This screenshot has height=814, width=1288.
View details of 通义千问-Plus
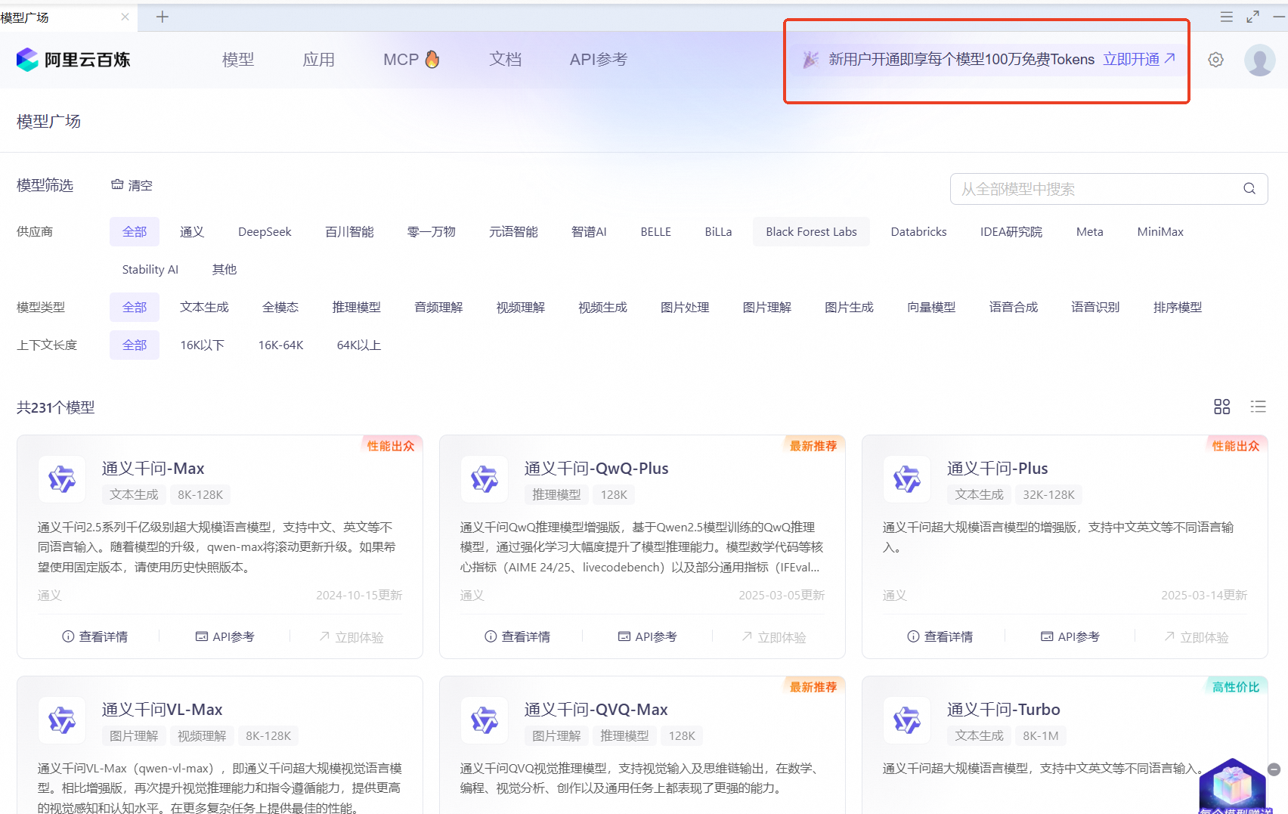pyautogui.click(x=940, y=636)
